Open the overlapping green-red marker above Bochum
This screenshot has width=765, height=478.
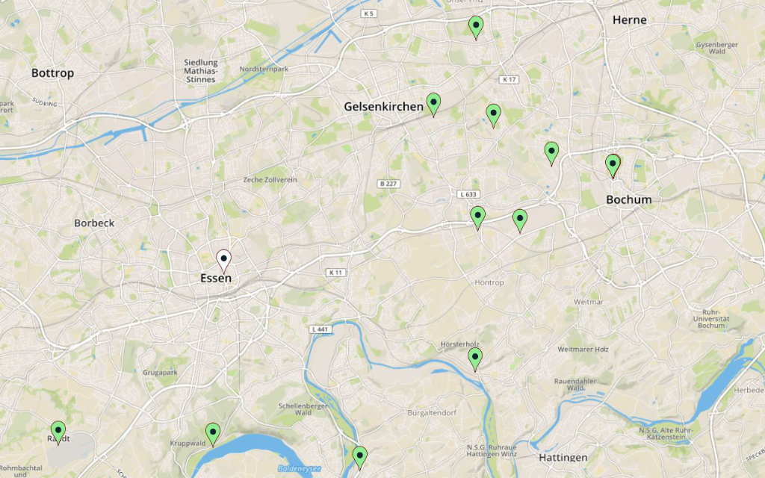[613, 166]
